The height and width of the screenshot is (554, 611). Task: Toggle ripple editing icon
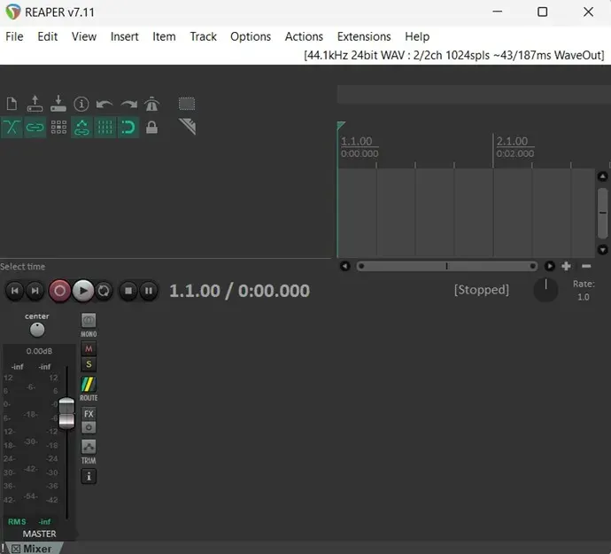[x=58, y=127]
